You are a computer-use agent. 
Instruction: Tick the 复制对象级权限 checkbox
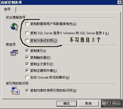point(27,41)
